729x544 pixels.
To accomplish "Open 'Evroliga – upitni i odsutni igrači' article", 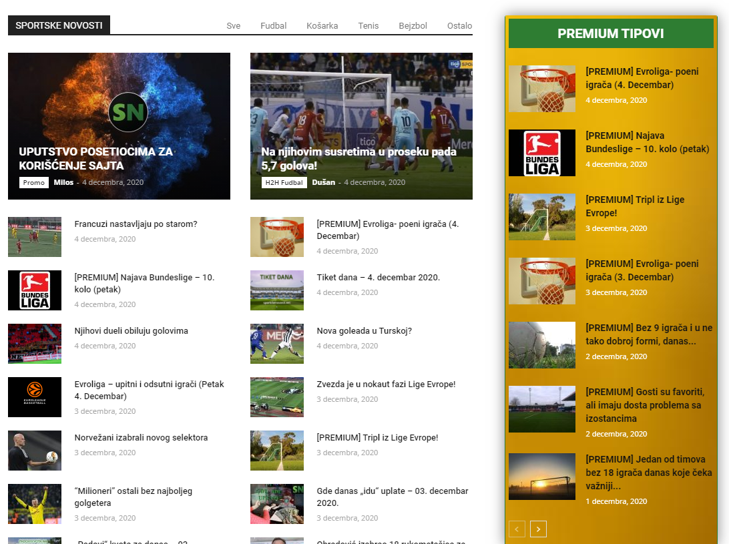I will click(x=150, y=390).
